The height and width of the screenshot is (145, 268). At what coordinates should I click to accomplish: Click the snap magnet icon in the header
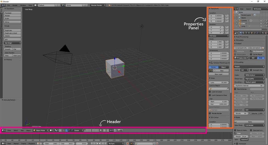pyautogui.click(x=108, y=130)
